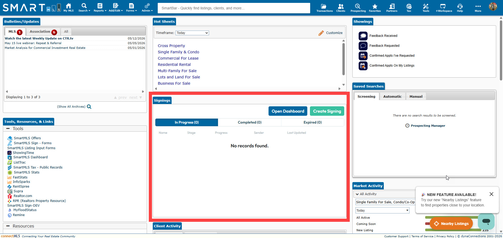Open the Favorites star icon

coord(375,8)
